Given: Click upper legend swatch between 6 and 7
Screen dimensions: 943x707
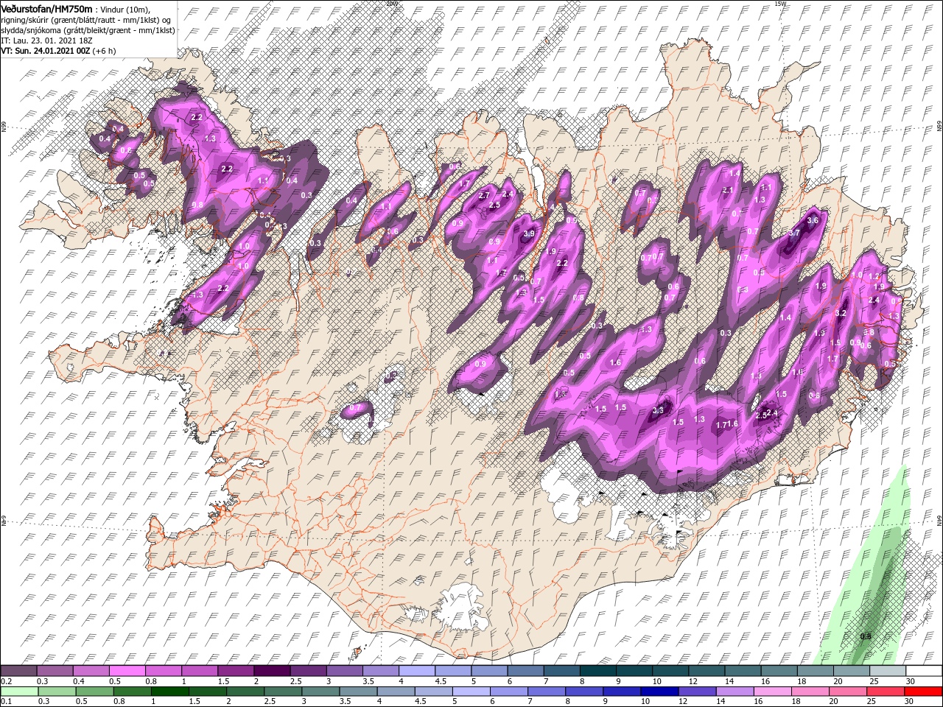Looking at the screenshot, I should (x=525, y=670).
